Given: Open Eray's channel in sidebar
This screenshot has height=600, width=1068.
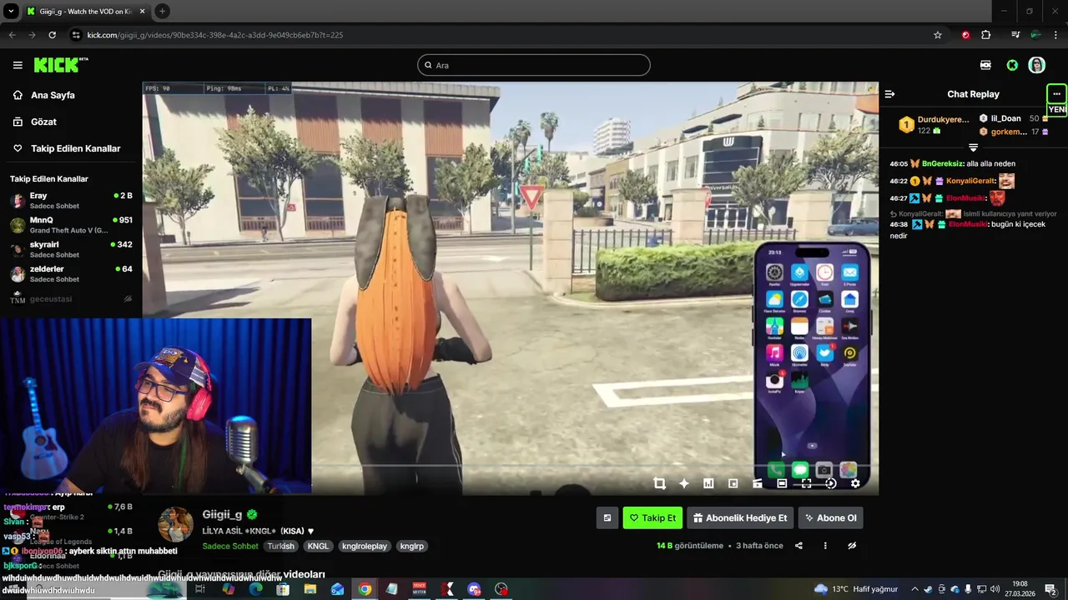Looking at the screenshot, I should tap(71, 200).
